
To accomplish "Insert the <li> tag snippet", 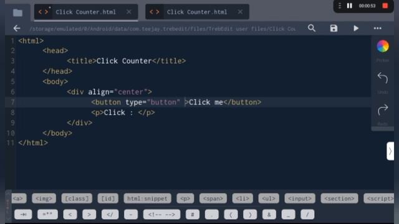I will [243, 198].
